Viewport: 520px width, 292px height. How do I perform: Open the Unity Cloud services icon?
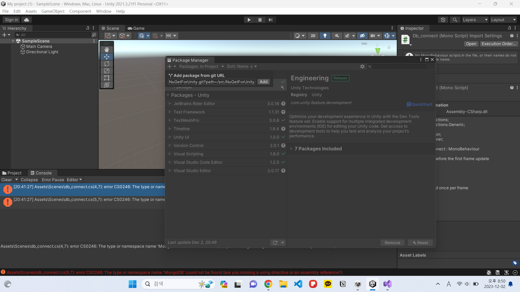27,20
